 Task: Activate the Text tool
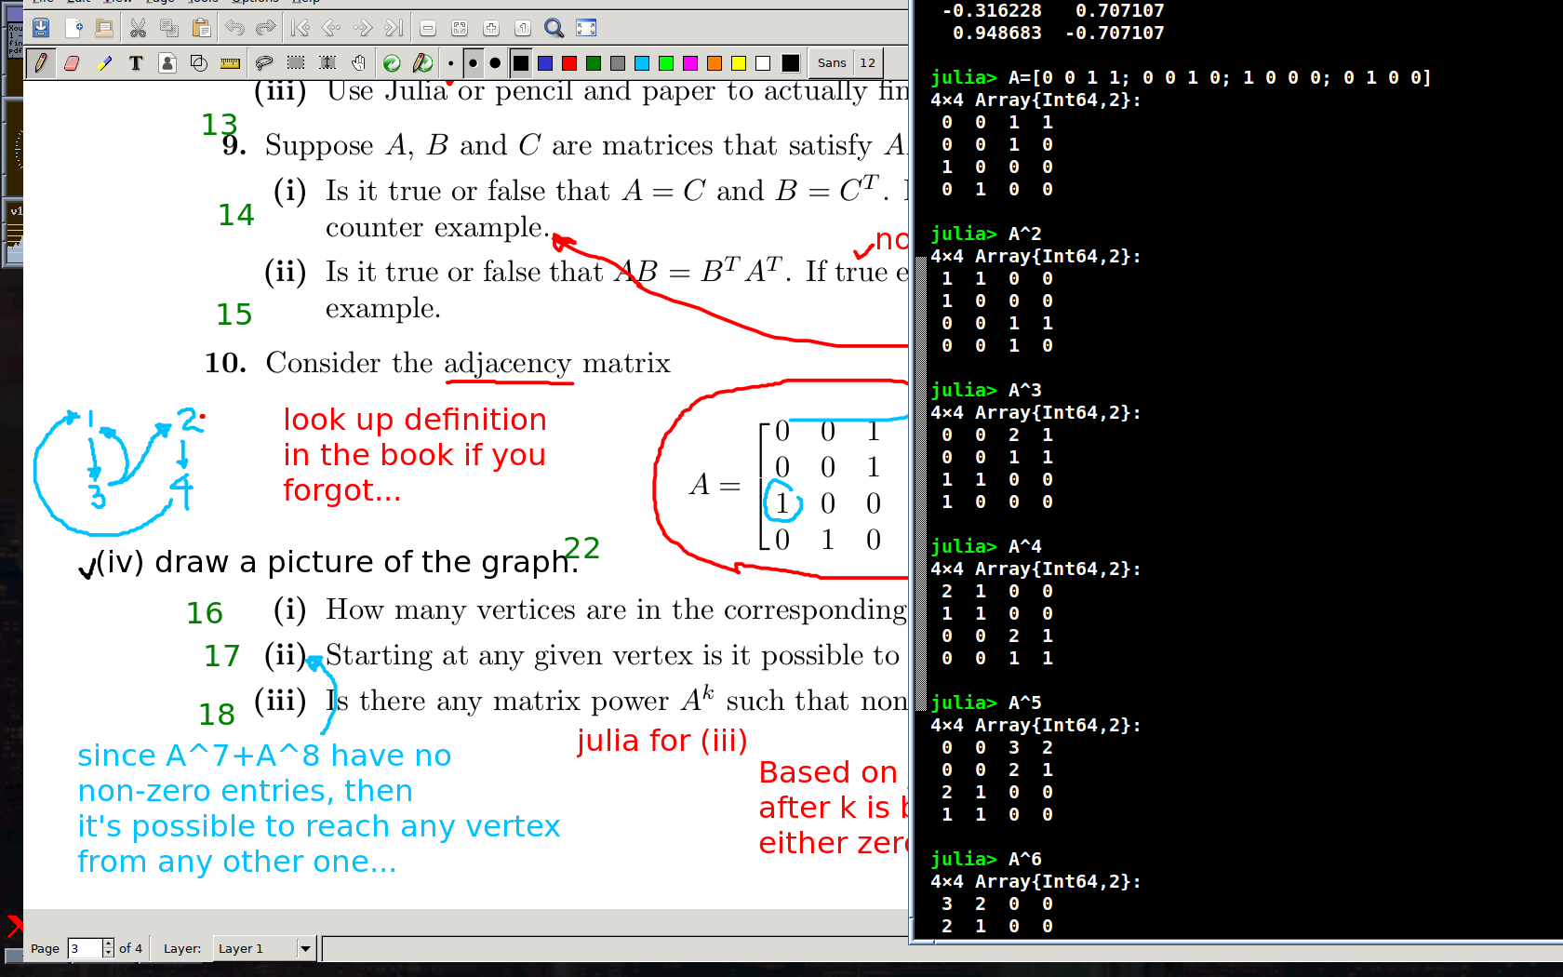tap(136, 63)
